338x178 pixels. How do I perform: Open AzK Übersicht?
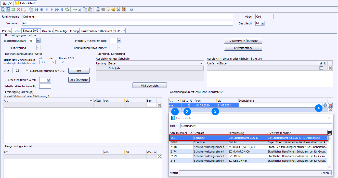(79, 80)
